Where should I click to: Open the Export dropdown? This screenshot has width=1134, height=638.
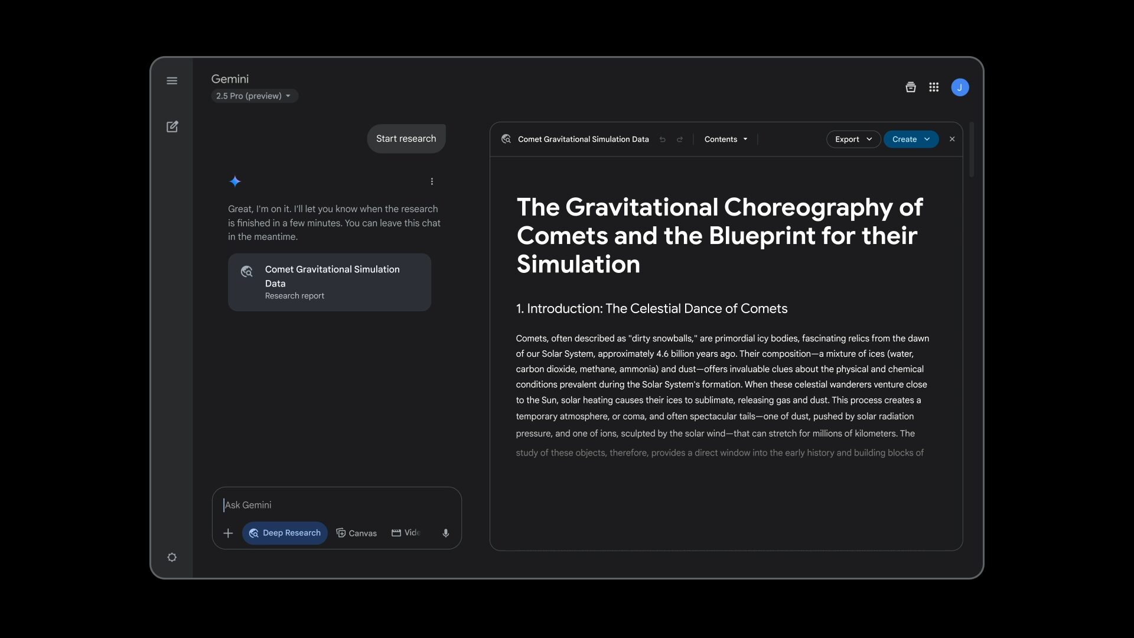pos(853,139)
